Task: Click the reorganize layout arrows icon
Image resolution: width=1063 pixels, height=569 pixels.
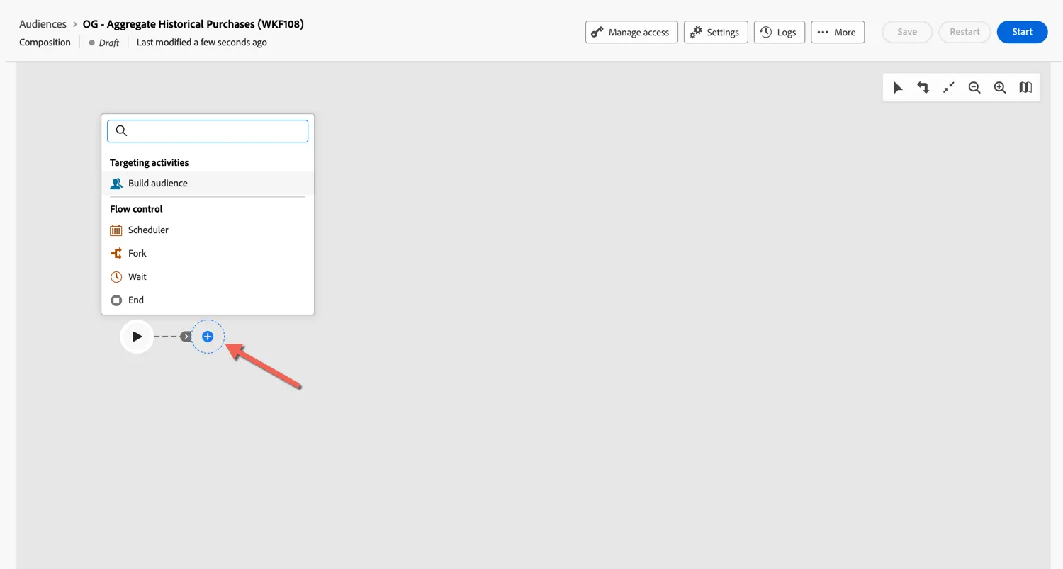Action: point(923,88)
